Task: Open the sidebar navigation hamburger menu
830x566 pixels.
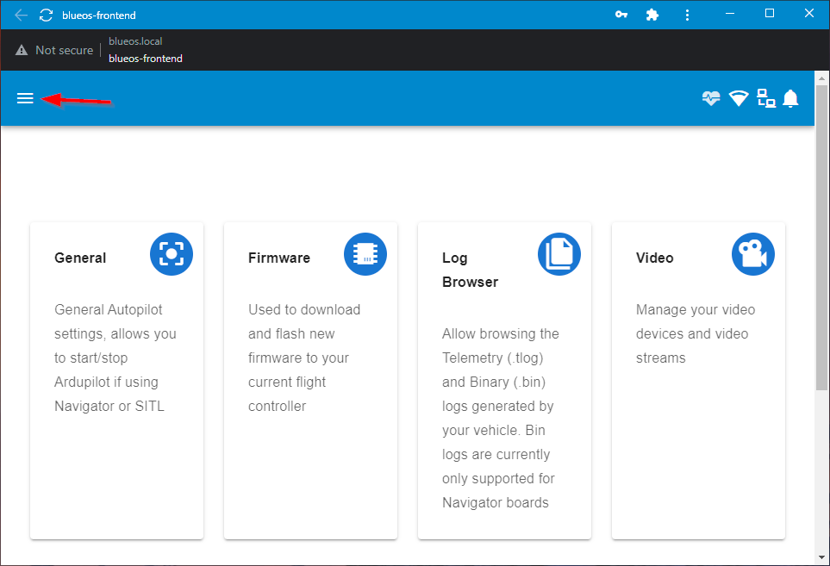Action: [25, 97]
